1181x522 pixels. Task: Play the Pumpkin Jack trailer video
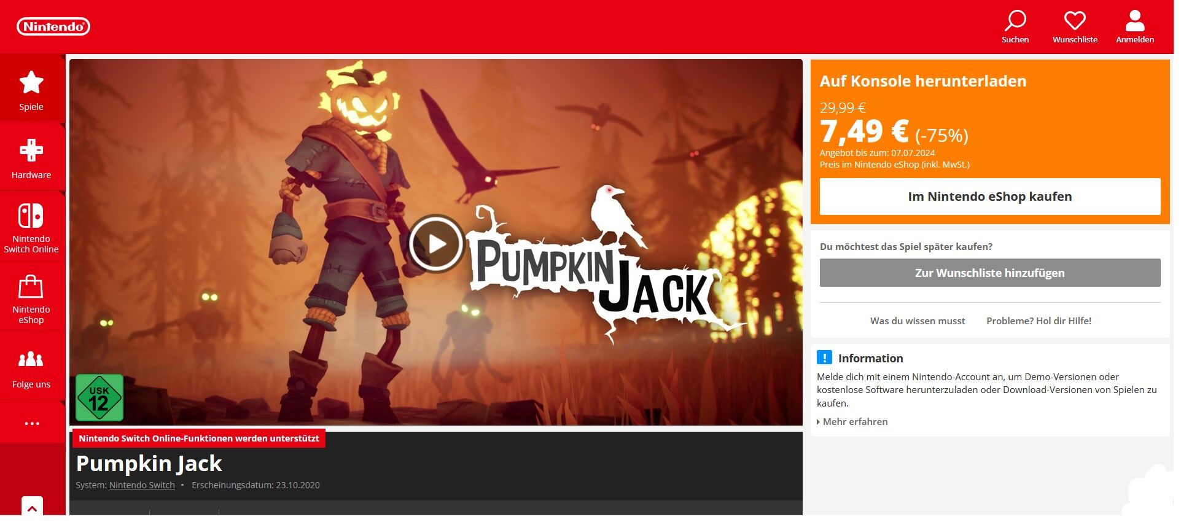click(436, 243)
